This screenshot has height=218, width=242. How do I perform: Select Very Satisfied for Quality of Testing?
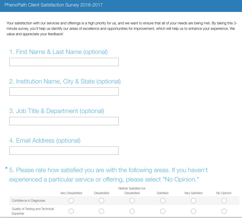click(x=193, y=211)
